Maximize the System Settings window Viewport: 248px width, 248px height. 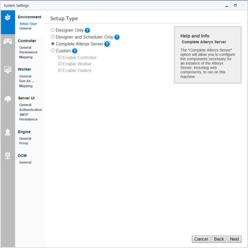click(x=235, y=6)
